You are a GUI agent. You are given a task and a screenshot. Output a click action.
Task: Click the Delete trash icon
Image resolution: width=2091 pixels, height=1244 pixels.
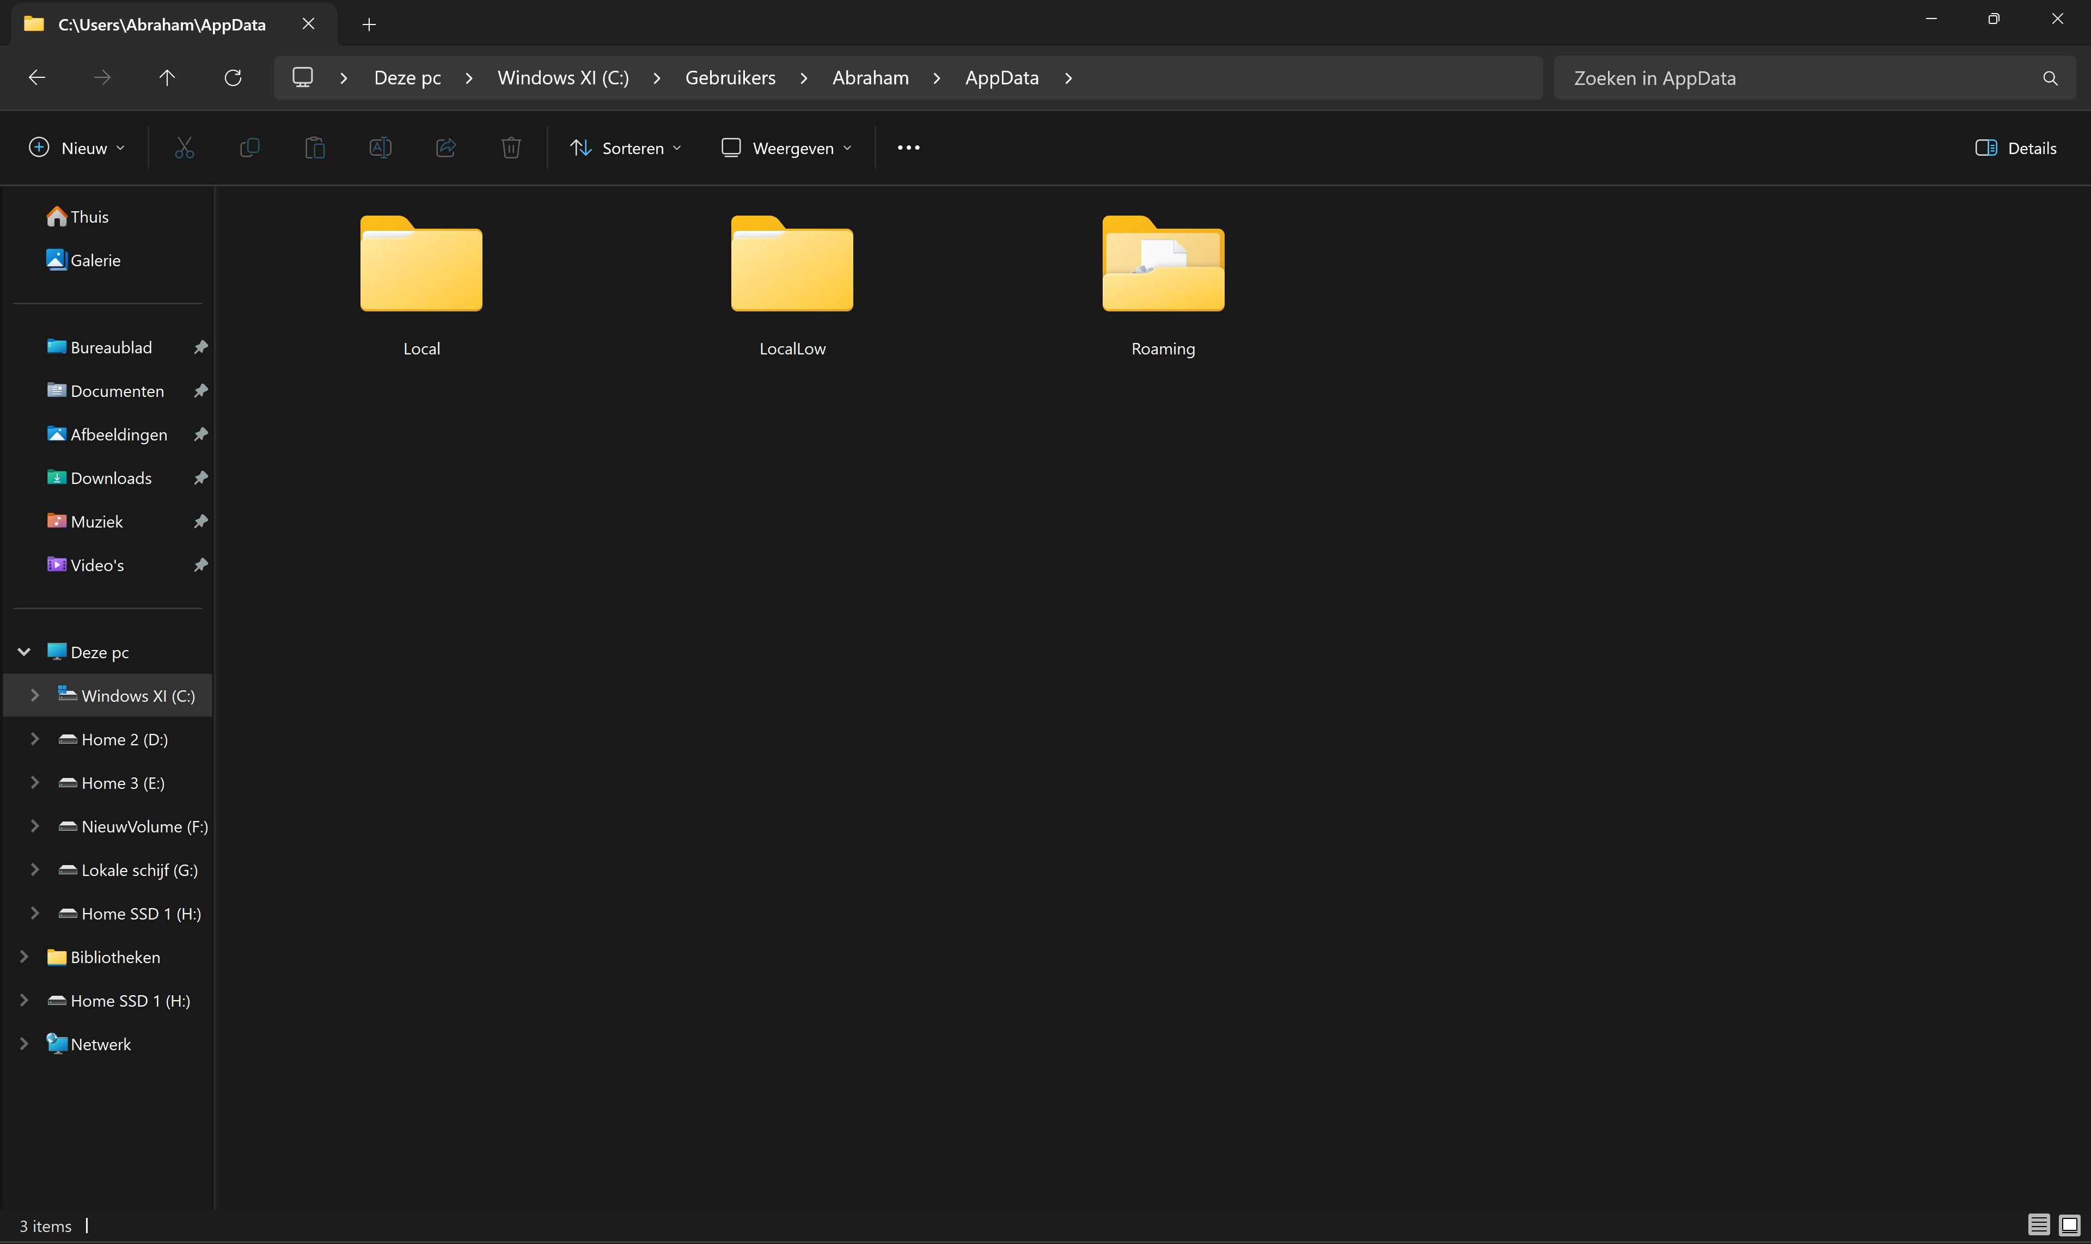coord(511,149)
